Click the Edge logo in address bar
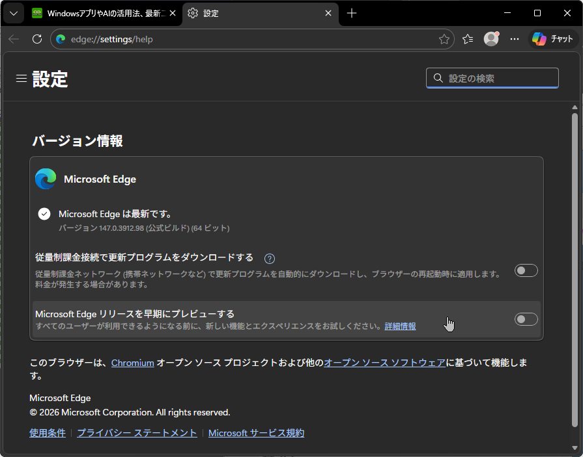Screen dimensions: 583x457 [x=61, y=39]
